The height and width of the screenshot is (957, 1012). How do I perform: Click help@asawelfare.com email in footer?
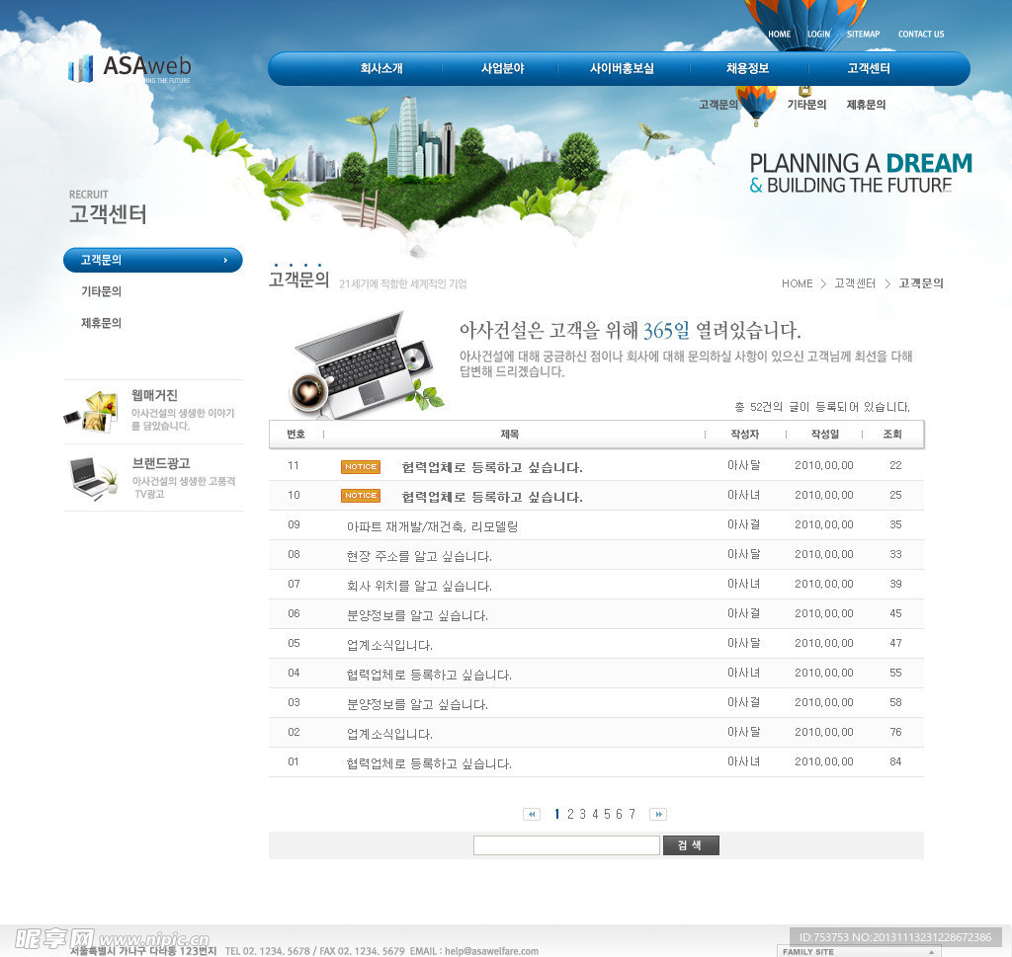(491, 951)
